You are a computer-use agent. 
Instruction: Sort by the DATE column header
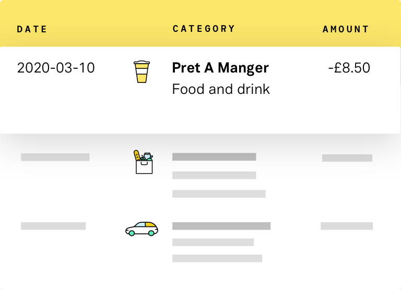point(32,29)
